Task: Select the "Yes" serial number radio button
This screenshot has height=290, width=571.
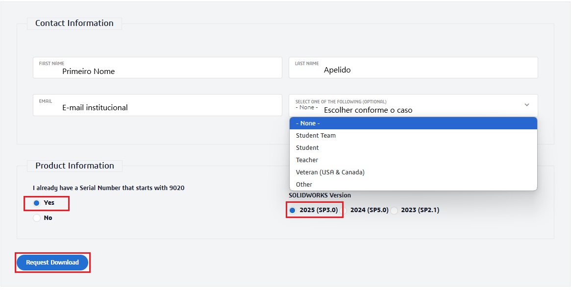Action: tap(37, 203)
